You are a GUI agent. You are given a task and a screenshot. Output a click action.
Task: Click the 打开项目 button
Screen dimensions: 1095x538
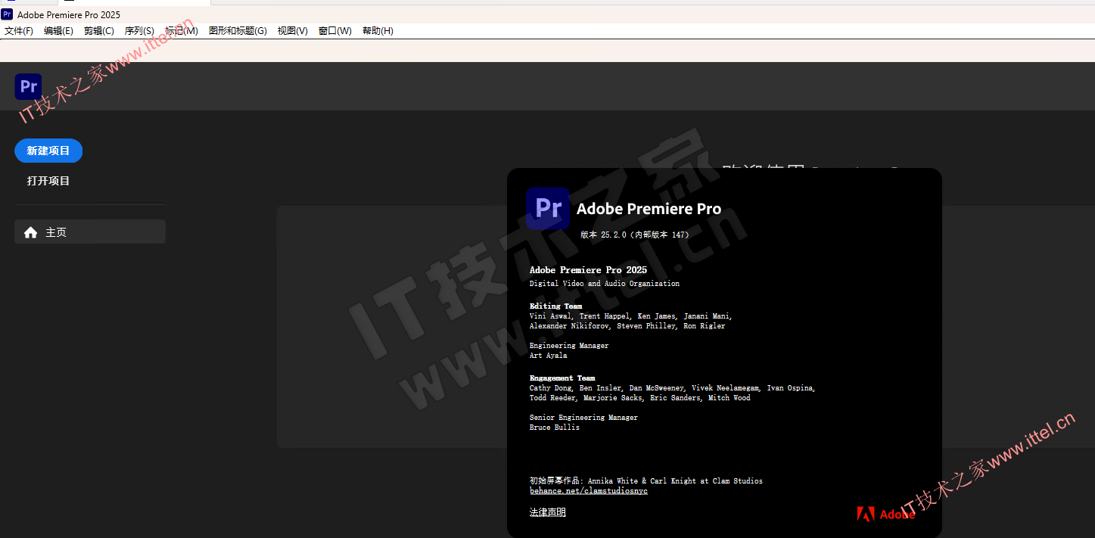tap(48, 181)
